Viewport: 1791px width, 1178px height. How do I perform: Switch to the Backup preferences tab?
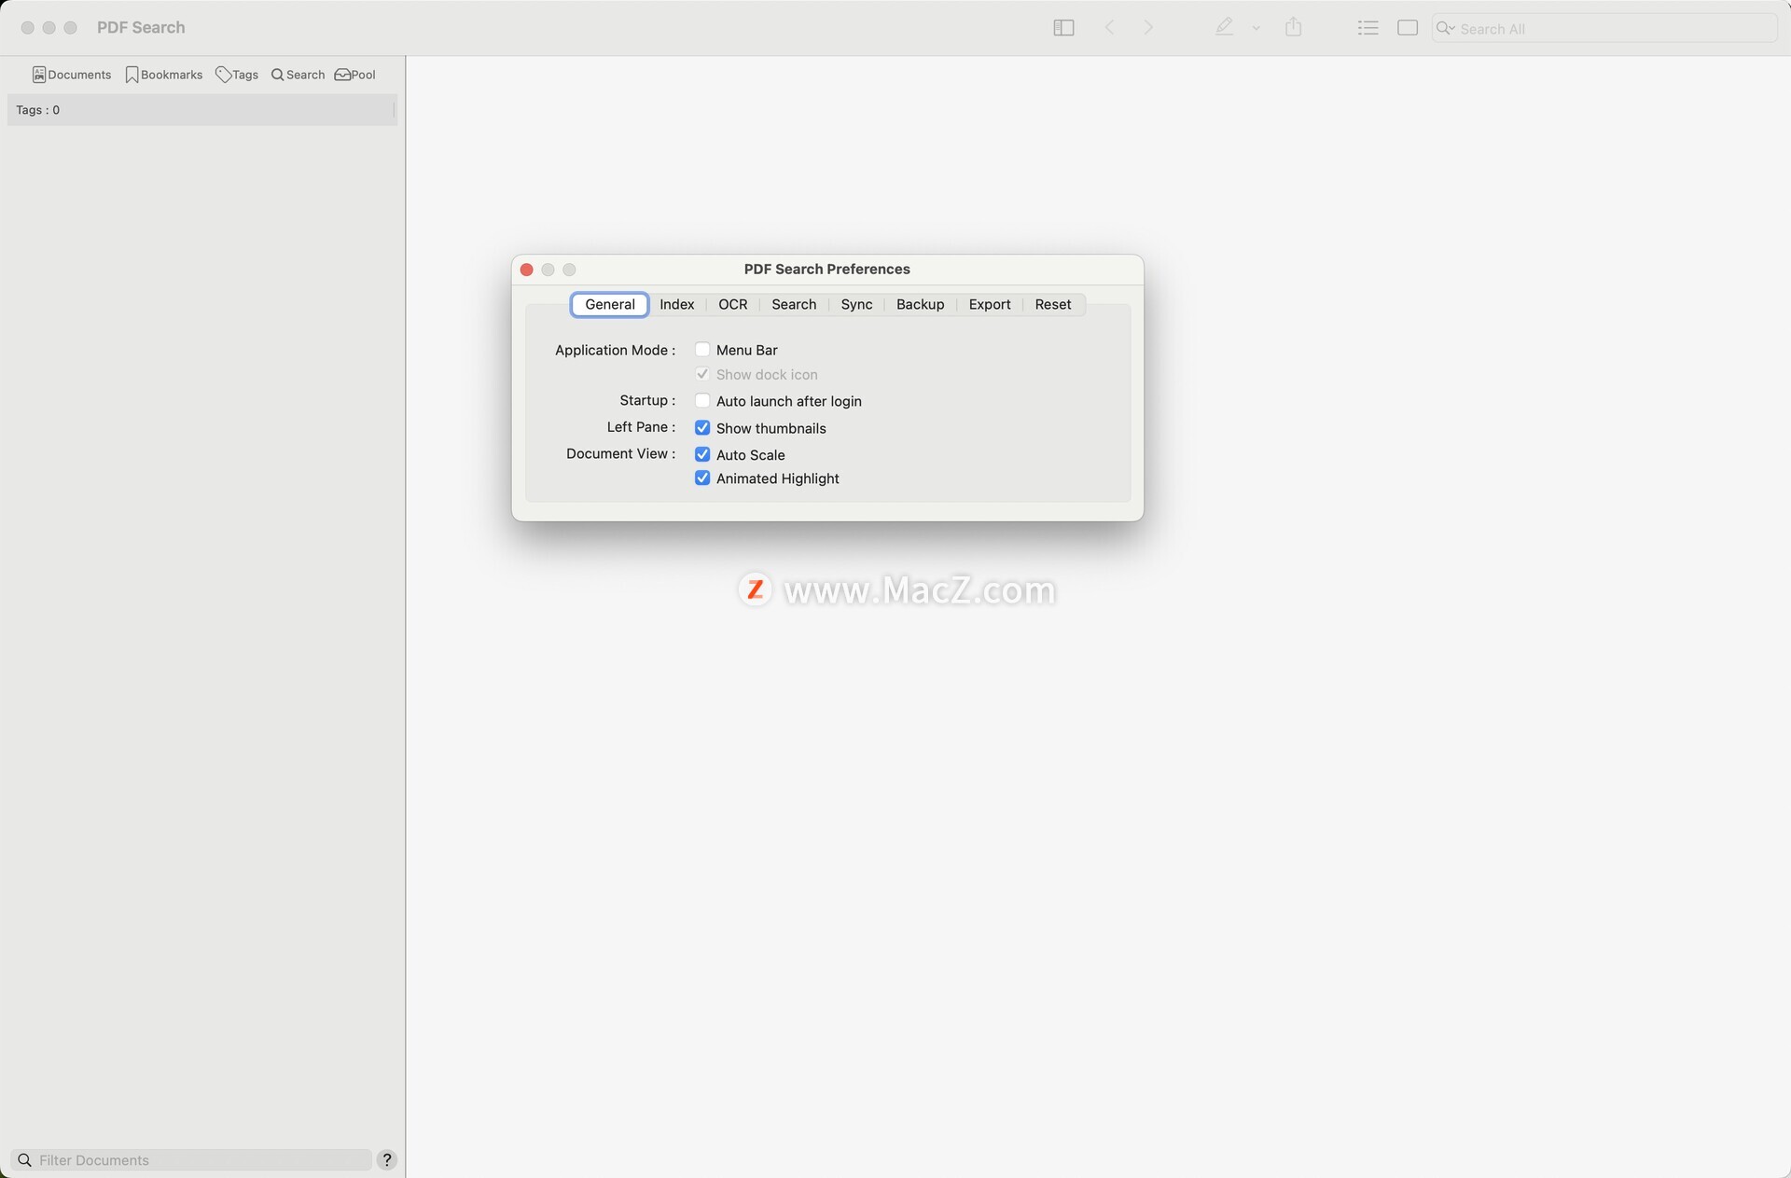coord(920,304)
